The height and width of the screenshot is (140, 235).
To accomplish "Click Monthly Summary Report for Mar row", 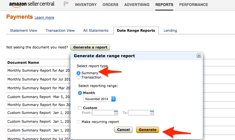I will [39, 88].
